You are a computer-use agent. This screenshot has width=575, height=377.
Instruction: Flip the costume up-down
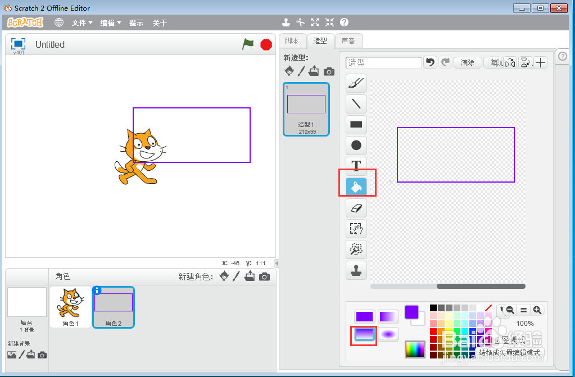525,63
